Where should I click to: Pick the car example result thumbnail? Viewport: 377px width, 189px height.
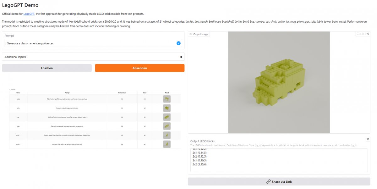[167, 117]
